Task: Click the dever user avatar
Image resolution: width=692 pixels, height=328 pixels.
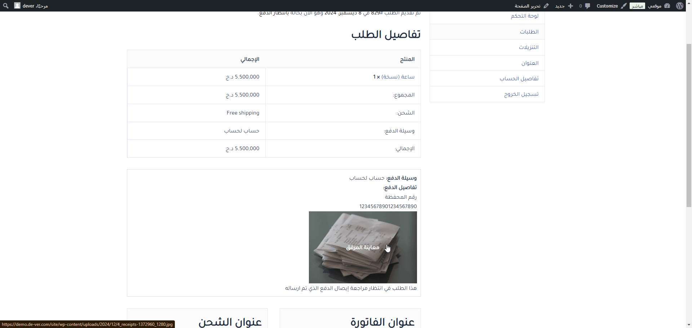Action: coord(17,6)
